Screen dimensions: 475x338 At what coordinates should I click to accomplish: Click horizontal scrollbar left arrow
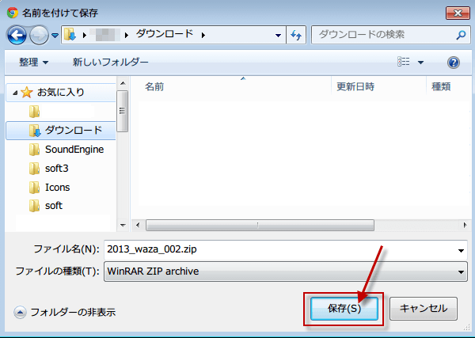pos(138,225)
